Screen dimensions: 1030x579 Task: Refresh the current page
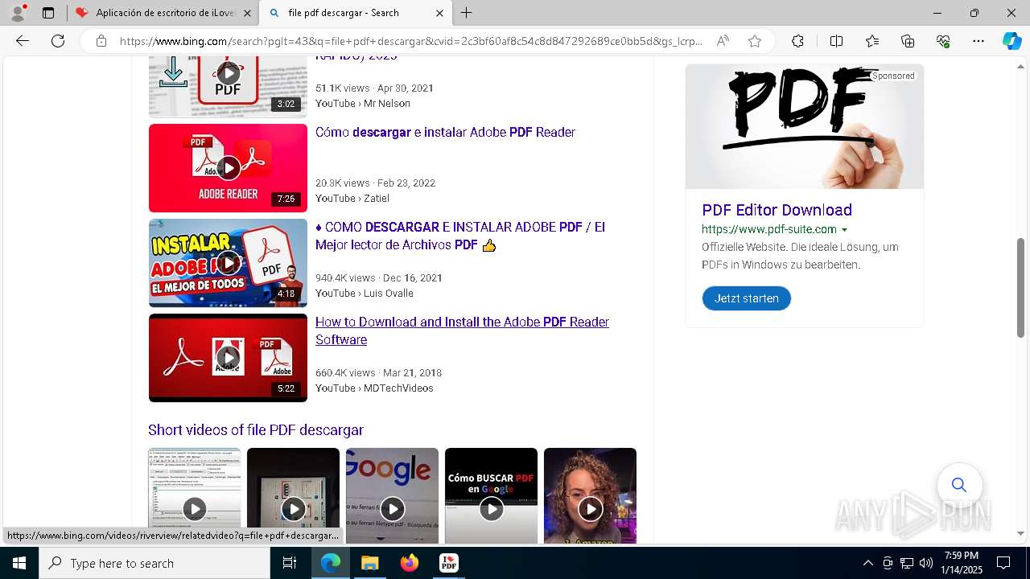click(58, 41)
